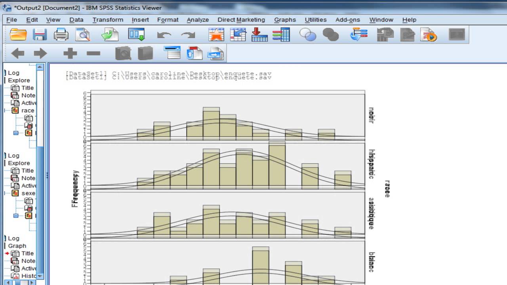Viewport: 507px width, 285px height.
Task: Click the Go to Data star icon
Action: (216, 35)
